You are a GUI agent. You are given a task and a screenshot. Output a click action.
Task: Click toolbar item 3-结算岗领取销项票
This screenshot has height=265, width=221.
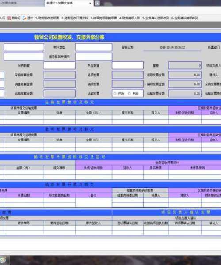pos(104,18)
